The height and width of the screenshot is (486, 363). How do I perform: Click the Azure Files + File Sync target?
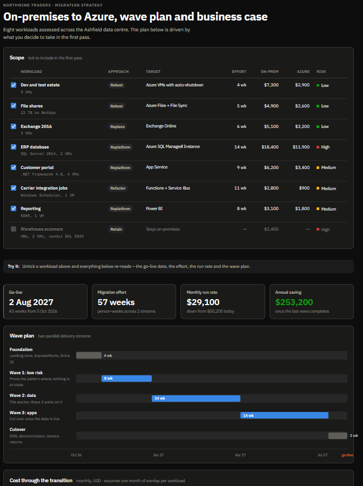[166, 105]
